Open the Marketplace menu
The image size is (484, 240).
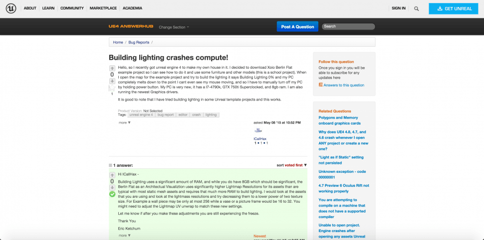tap(103, 8)
